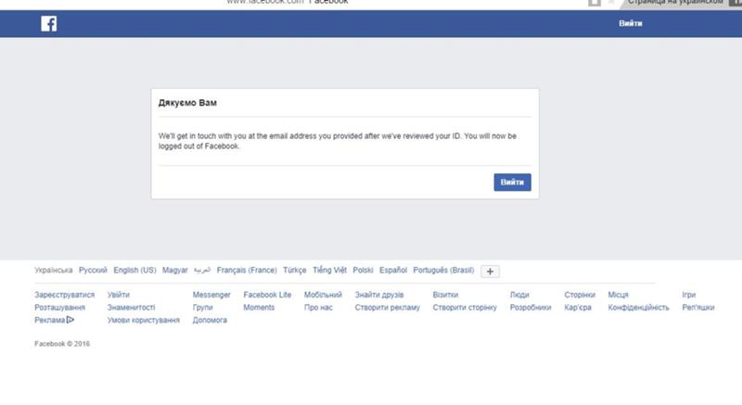Click Про нас footer link
The image size is (742, 405).
[x=318, y=308]
